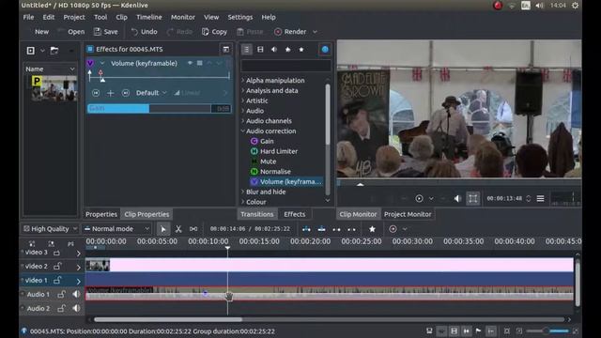
Task: Expand the Artistic effects category
Action: 243,100
